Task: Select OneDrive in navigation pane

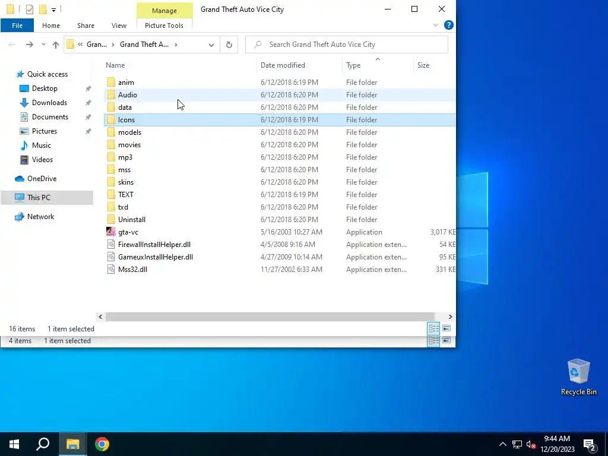Action: coord(42,179)
